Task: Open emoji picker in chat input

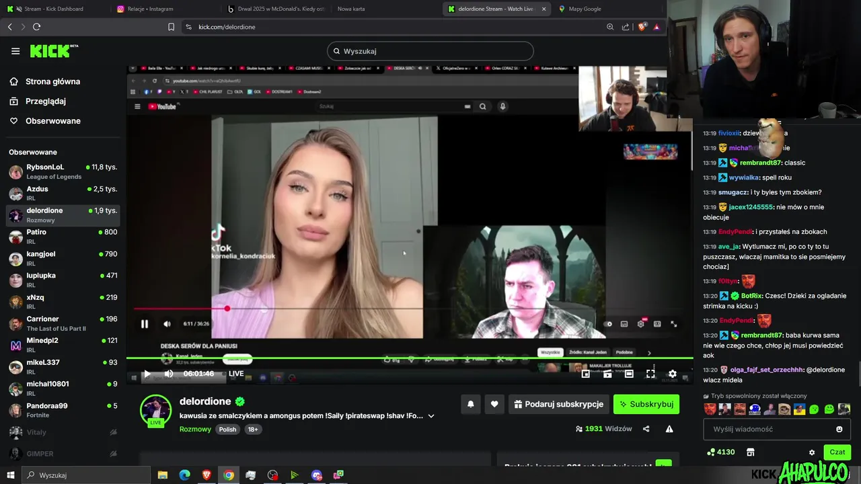Action: (839, 429)
